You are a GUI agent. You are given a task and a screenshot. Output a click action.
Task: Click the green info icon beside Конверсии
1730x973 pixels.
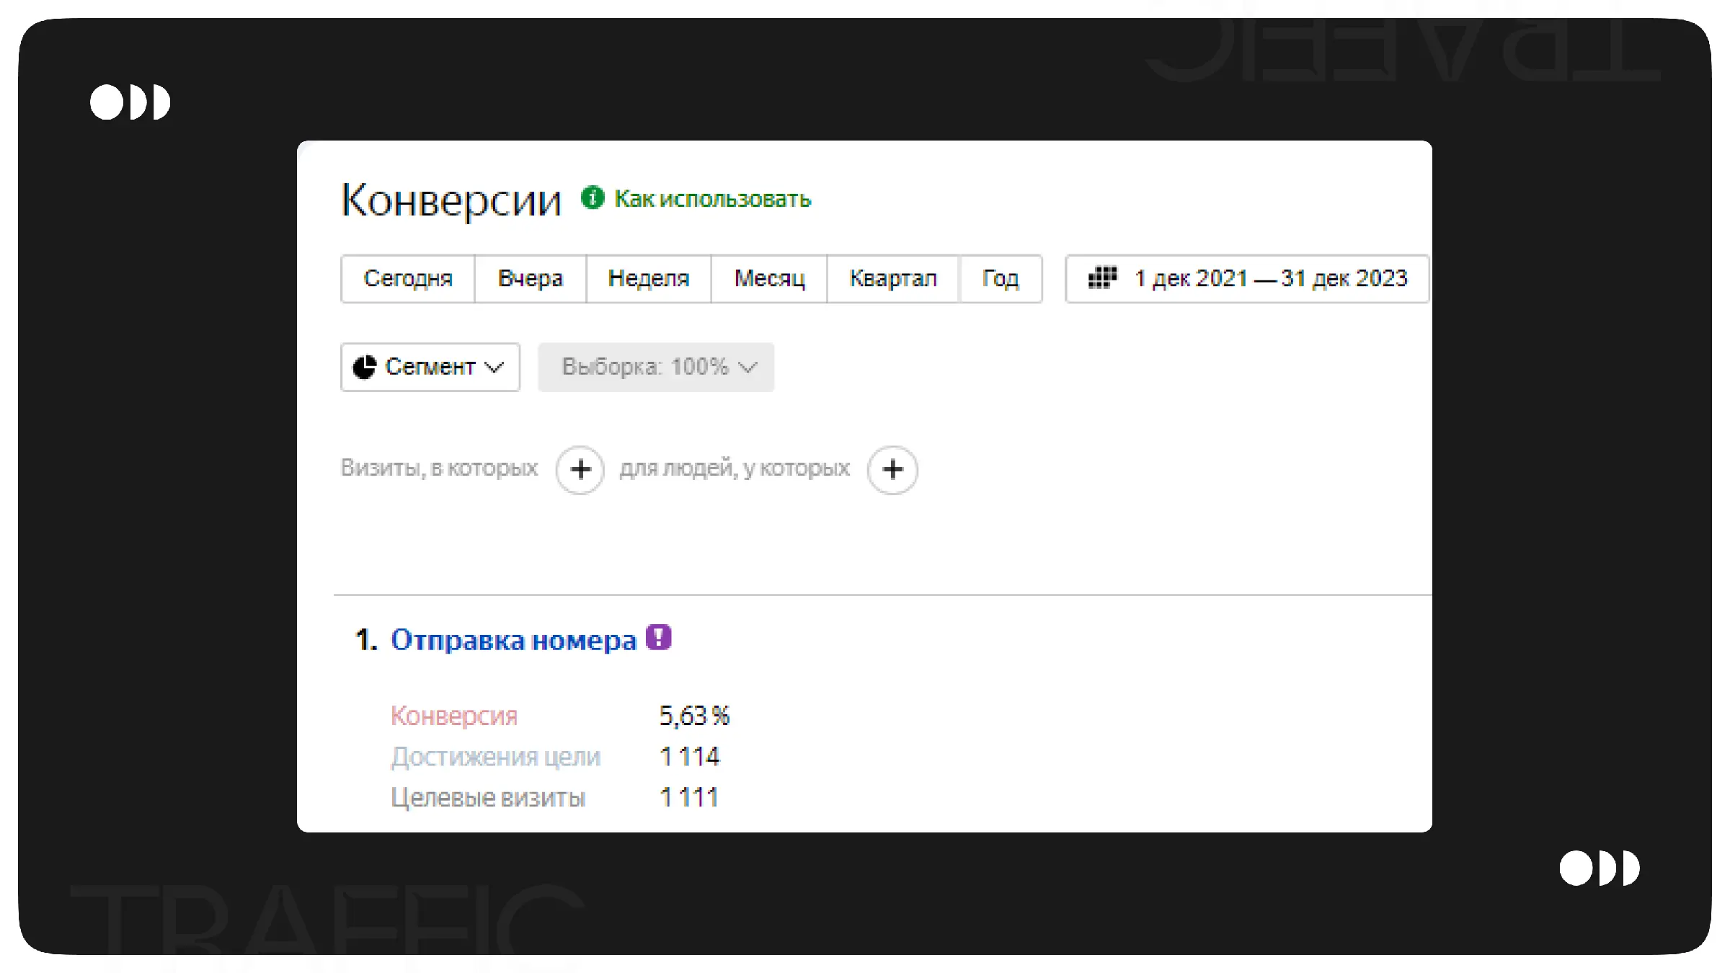[x=593, y=197]
